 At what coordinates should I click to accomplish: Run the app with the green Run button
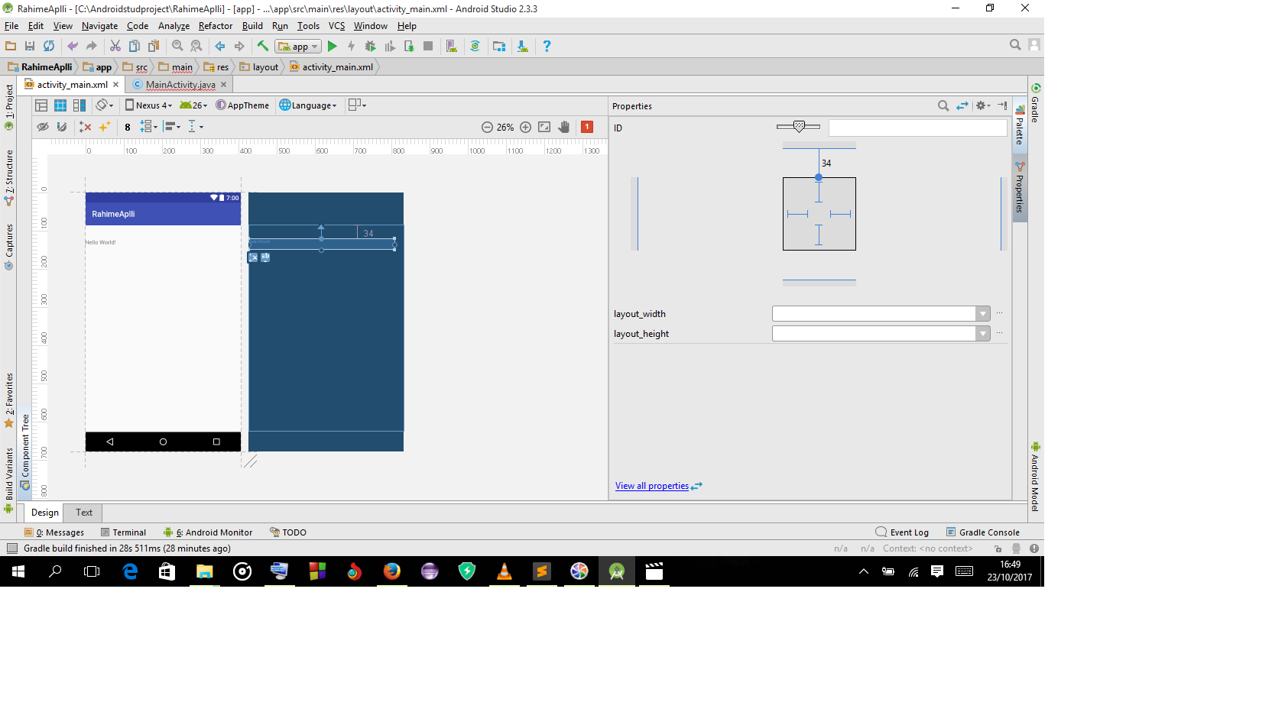(x=333, y=46)
